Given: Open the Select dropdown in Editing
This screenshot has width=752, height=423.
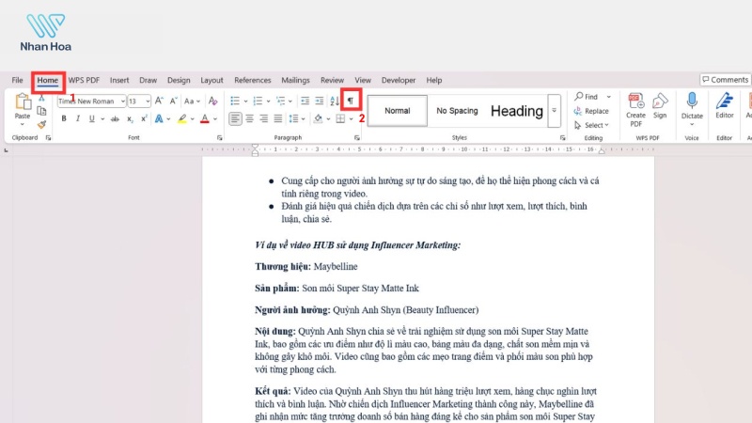Looking at the screenshot, I should [x=591, y=125].
